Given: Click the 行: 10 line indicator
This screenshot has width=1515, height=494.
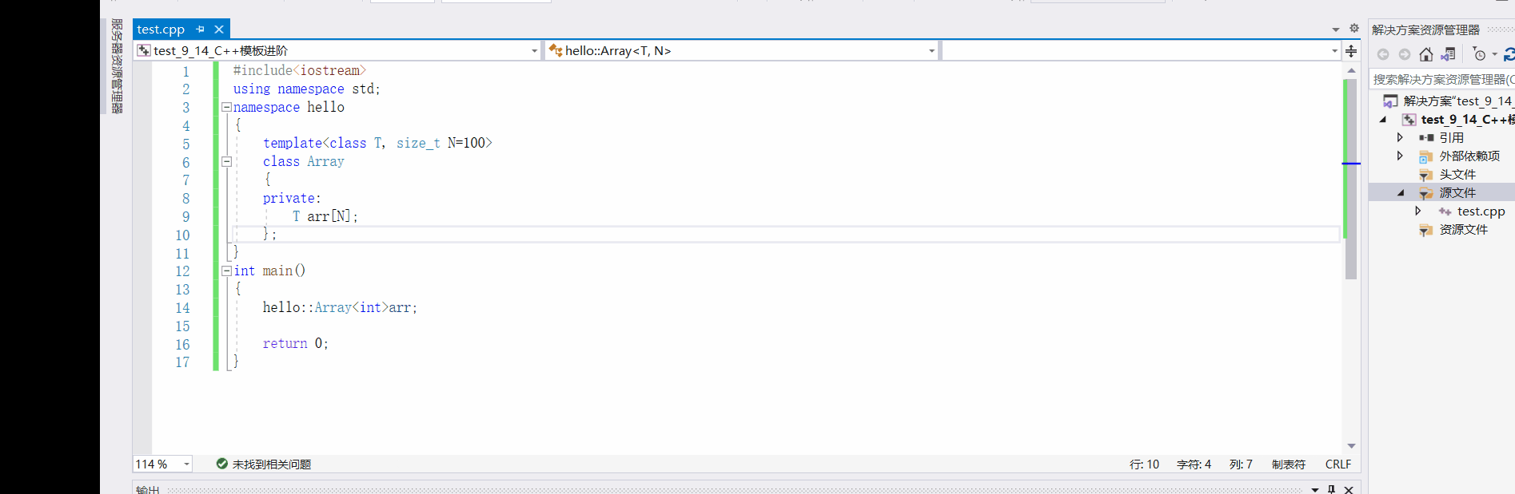Looking at the screenshot, I should pyautogui.click(x=1144, y=464).
